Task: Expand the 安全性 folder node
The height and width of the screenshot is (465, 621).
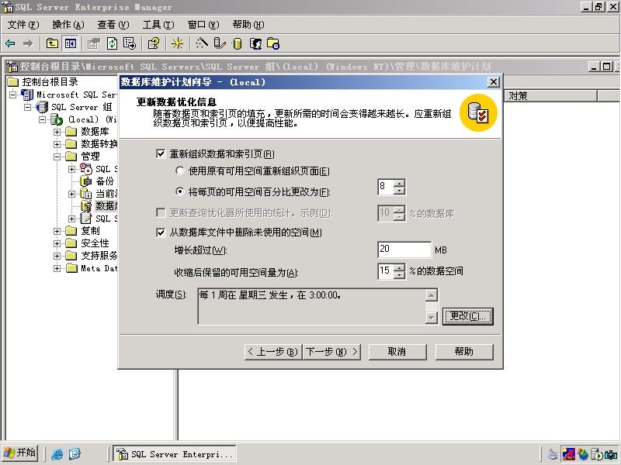Action: coord(57,243)
